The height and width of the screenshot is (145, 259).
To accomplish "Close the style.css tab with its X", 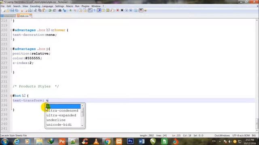I will click(30, 16).
